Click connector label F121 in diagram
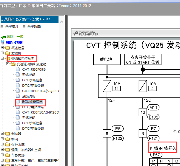The image size is (180, 166). [153, 138]
